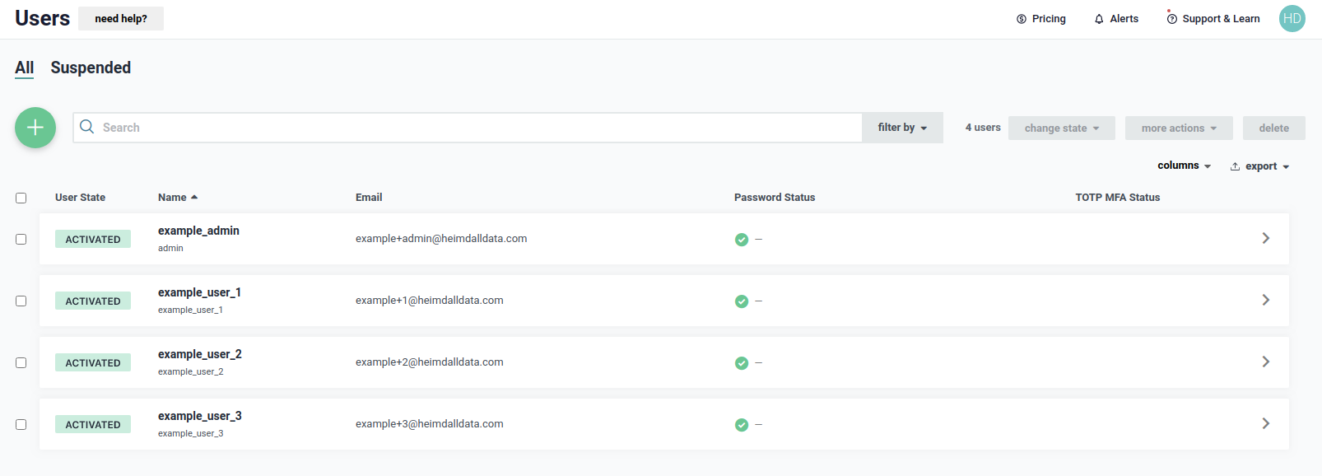Open Support & Learn help menu
Viewport: 1322px width, 476px height.
point(1213,19)
